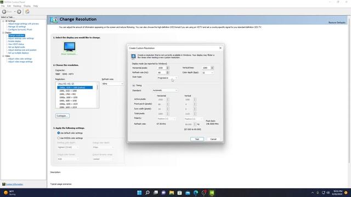The height and width of the screenshot is (197, 351).
Task: Open the Help menu
Action: coord(35,6)
